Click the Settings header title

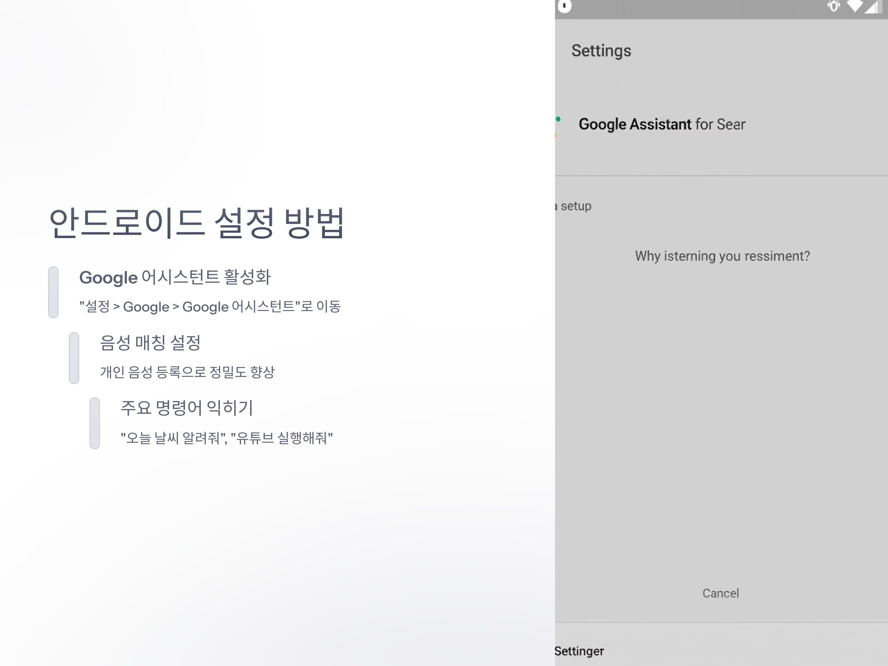(601, 51)
